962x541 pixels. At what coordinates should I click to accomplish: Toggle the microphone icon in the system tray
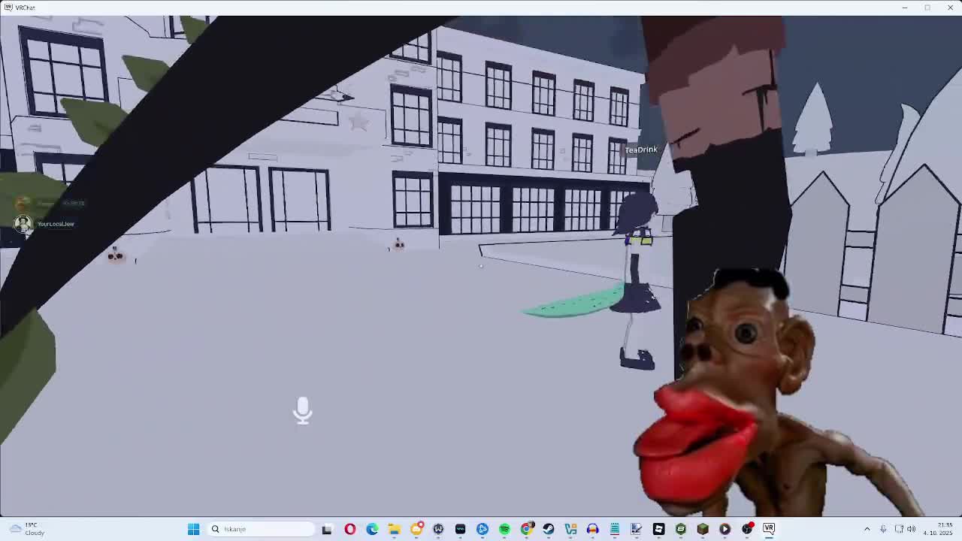883,529
